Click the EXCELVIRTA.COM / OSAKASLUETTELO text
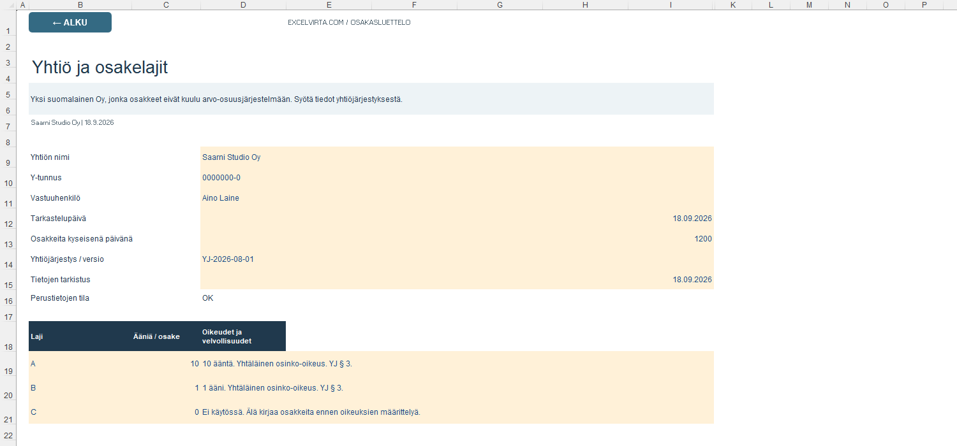957x446 pixels. point(349,22)
